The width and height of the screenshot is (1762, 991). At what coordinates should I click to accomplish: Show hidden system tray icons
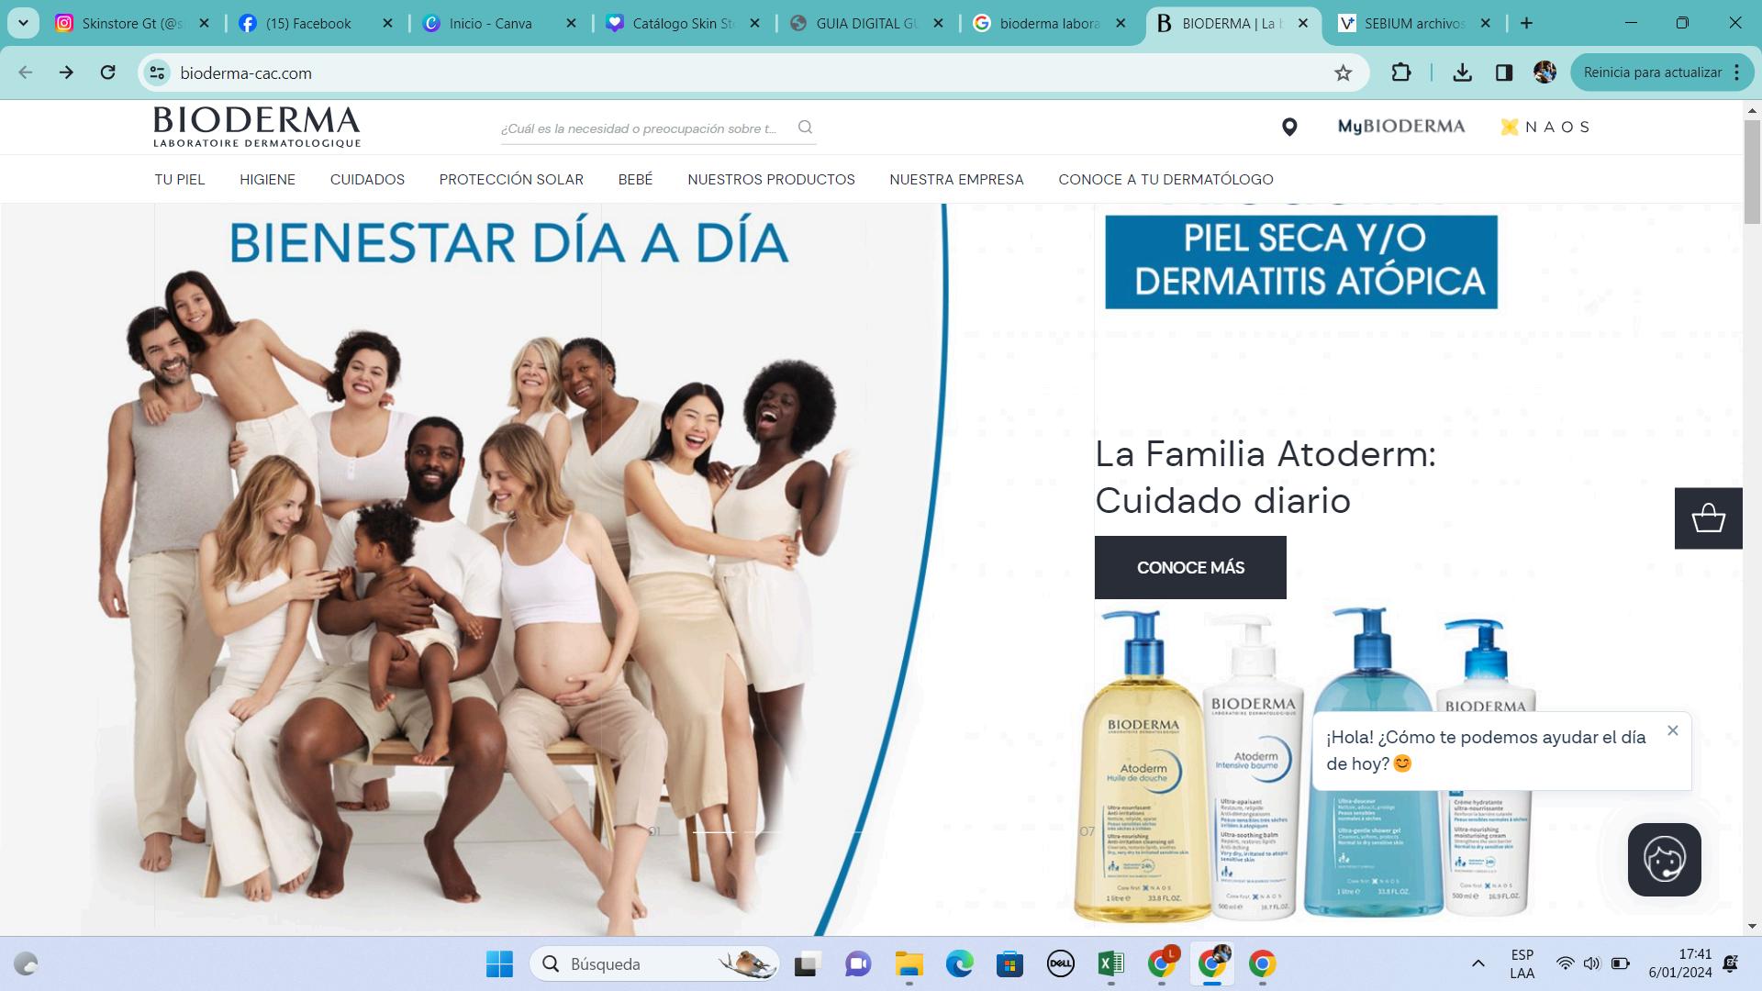1478,963
